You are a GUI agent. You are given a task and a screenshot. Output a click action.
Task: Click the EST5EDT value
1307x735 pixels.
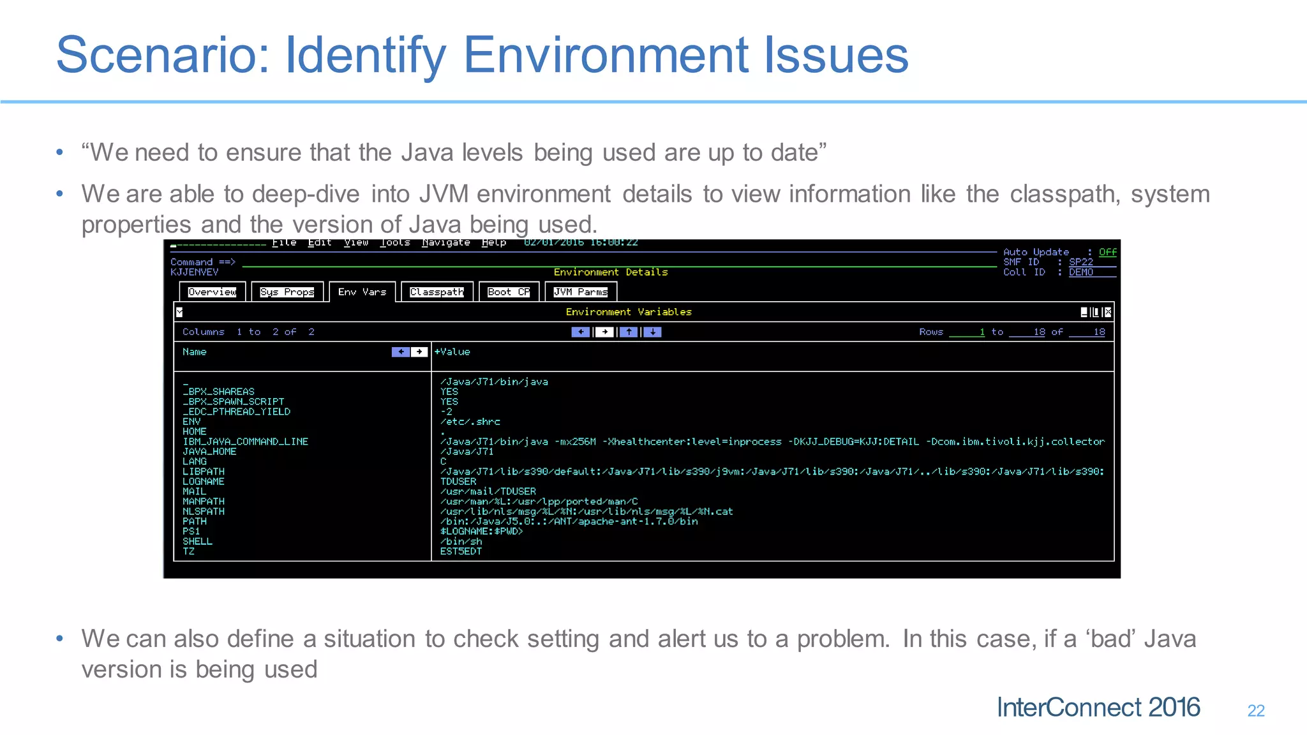461,551
